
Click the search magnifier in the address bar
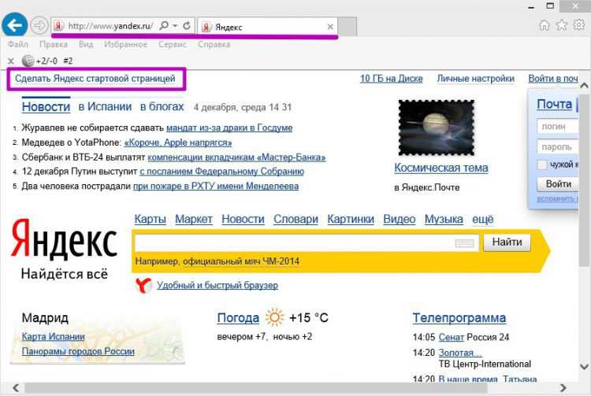pyautogui.click(x=164, y=26)
